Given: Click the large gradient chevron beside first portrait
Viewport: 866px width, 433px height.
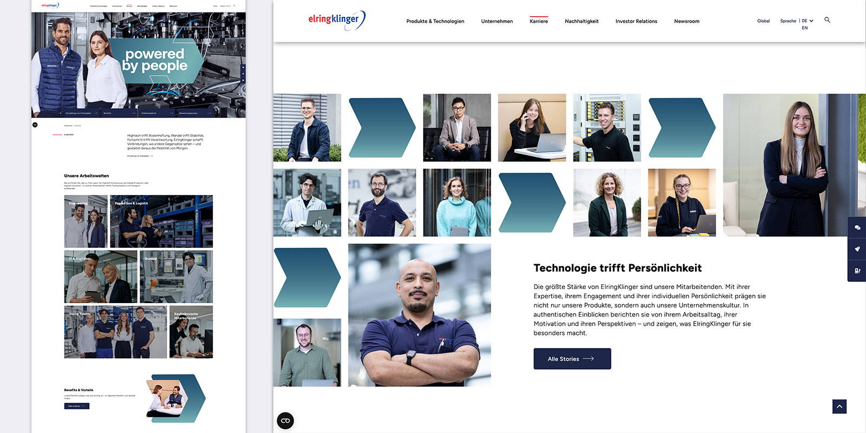Looking at the screenshot, I should pyautogui.click(x=382, y=128).
